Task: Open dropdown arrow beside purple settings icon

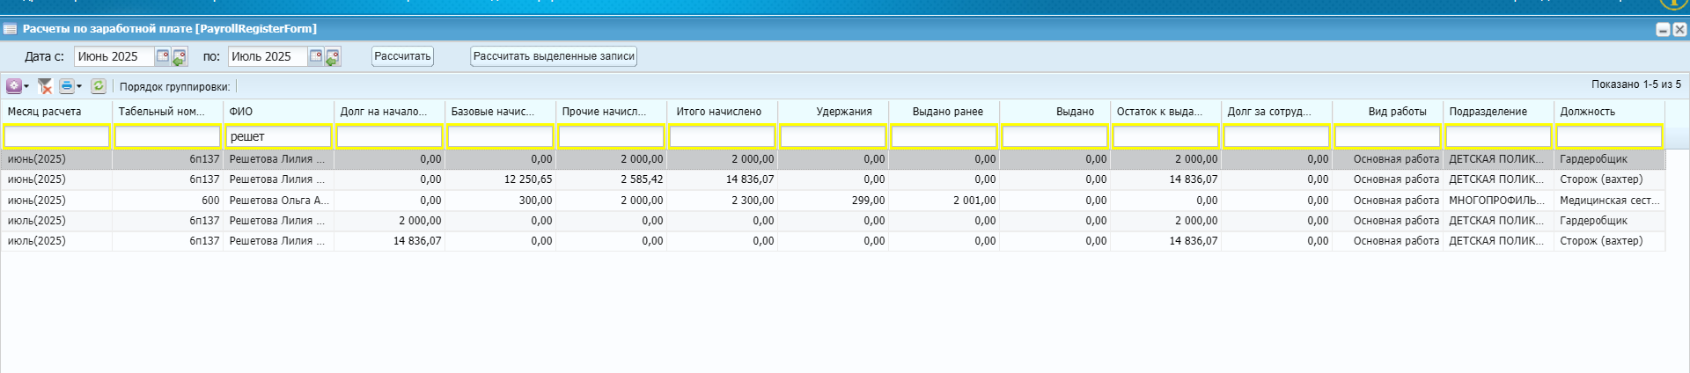Action: pyautogui.click(x=26, y=86)
